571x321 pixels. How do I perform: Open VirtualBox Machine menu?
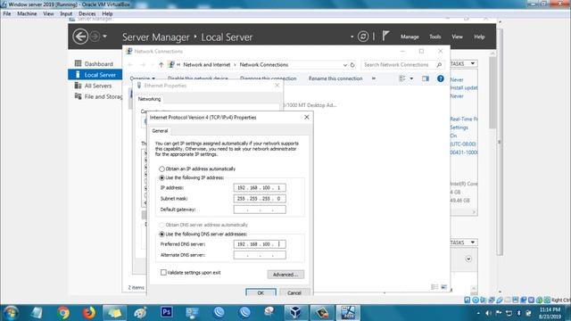(x=27, y=13)
